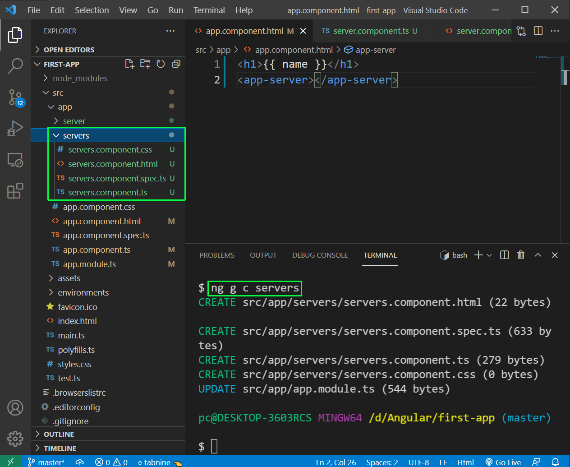This screenshot has width=570, height=467.
Task: Open editor more actions ellipsis
Action: click(x=555, y=31)
